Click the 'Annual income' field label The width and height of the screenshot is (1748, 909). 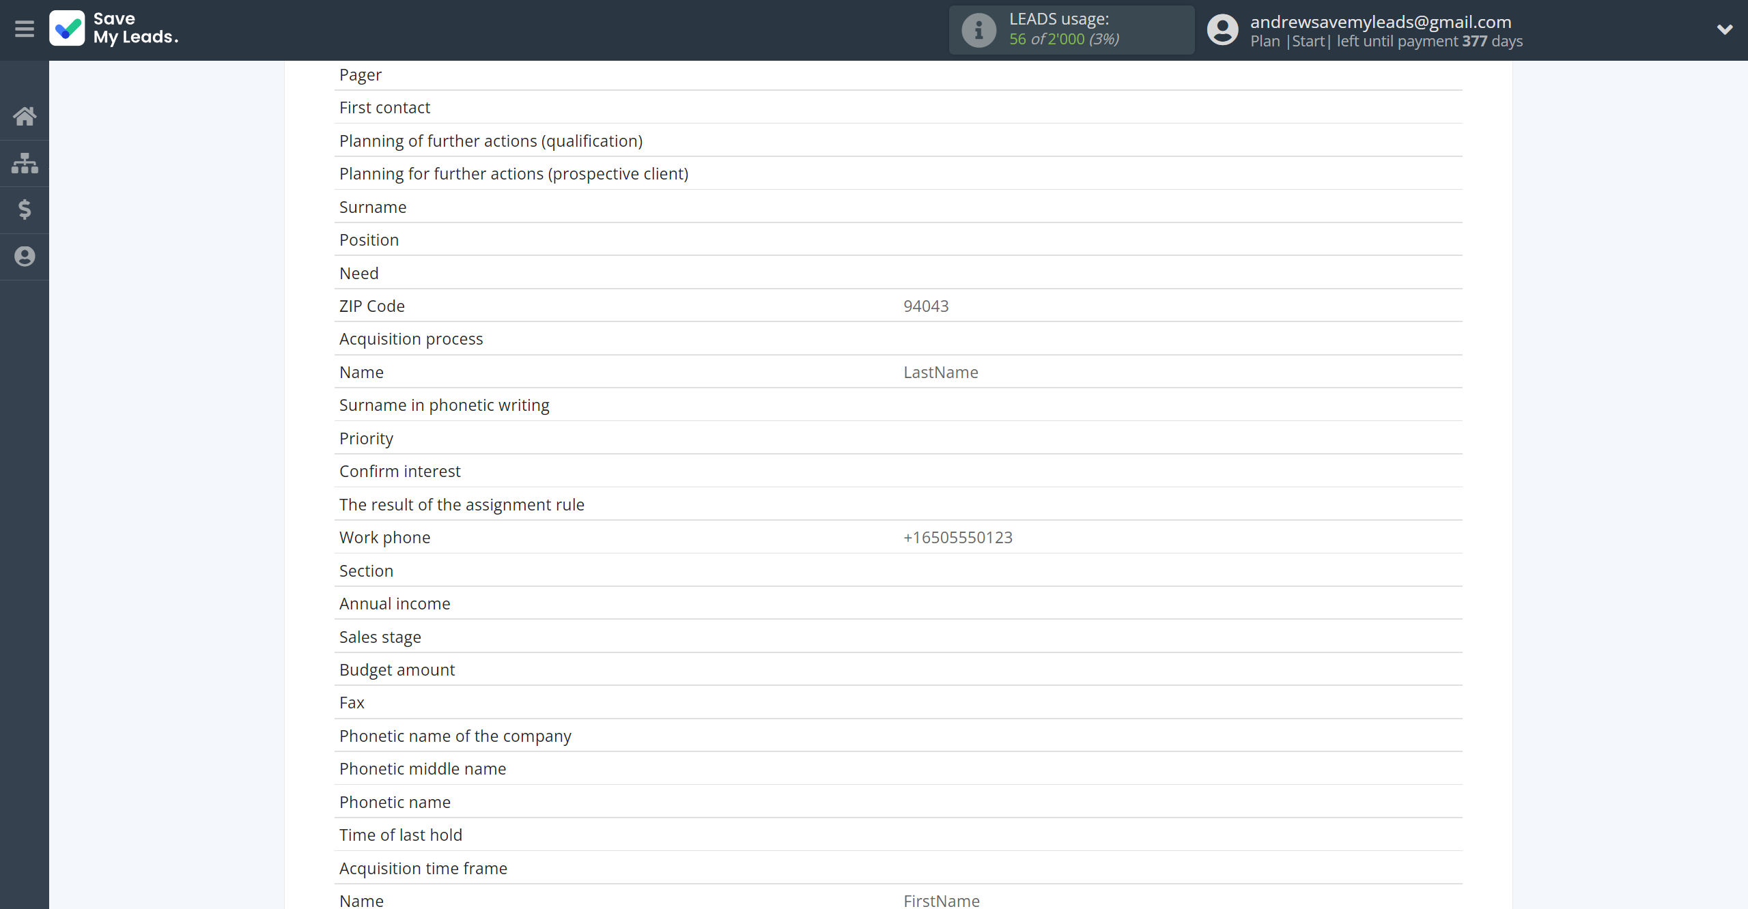[x=395, y=603]
